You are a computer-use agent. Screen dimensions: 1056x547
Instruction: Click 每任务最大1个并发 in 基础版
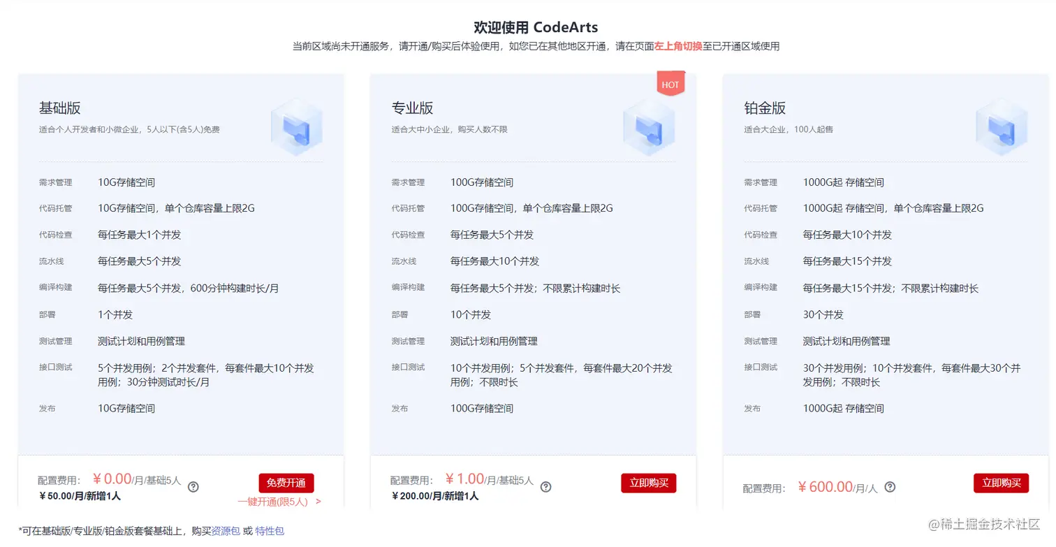pyautogui.click(x=140, y=235)
